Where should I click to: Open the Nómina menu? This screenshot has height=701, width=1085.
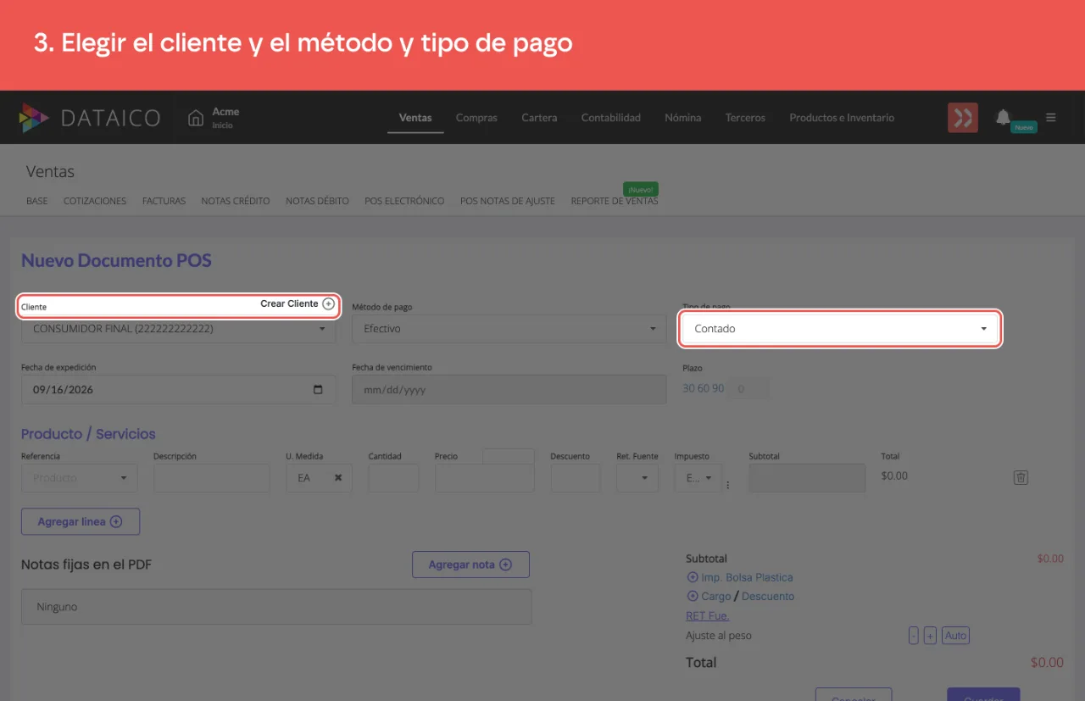point(683,118)
